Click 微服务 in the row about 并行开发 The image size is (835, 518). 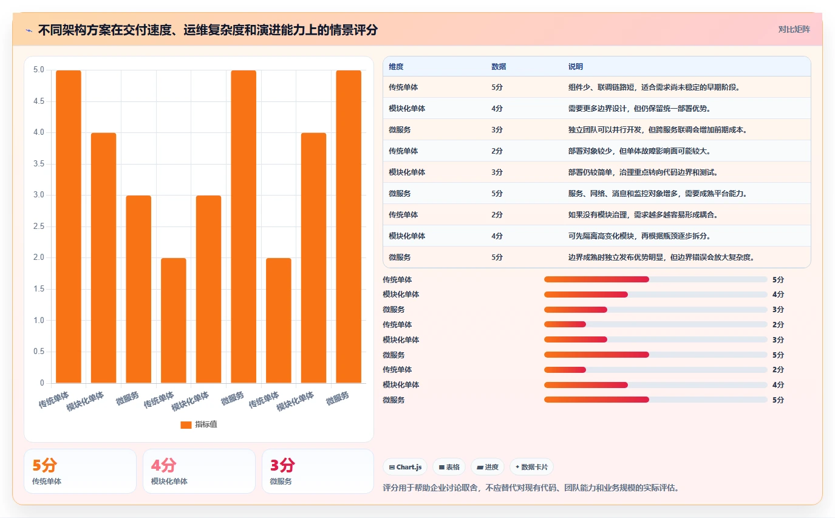point(400,130)
